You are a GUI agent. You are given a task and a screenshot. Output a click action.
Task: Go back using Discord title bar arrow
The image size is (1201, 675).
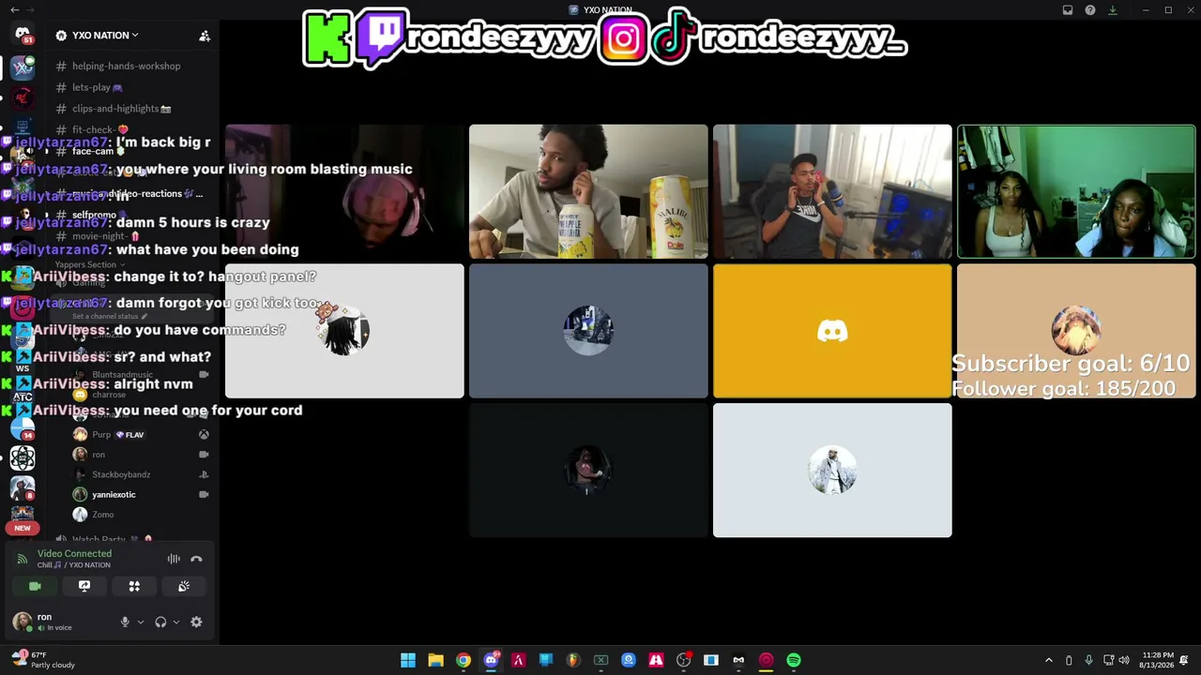(14, 10)
